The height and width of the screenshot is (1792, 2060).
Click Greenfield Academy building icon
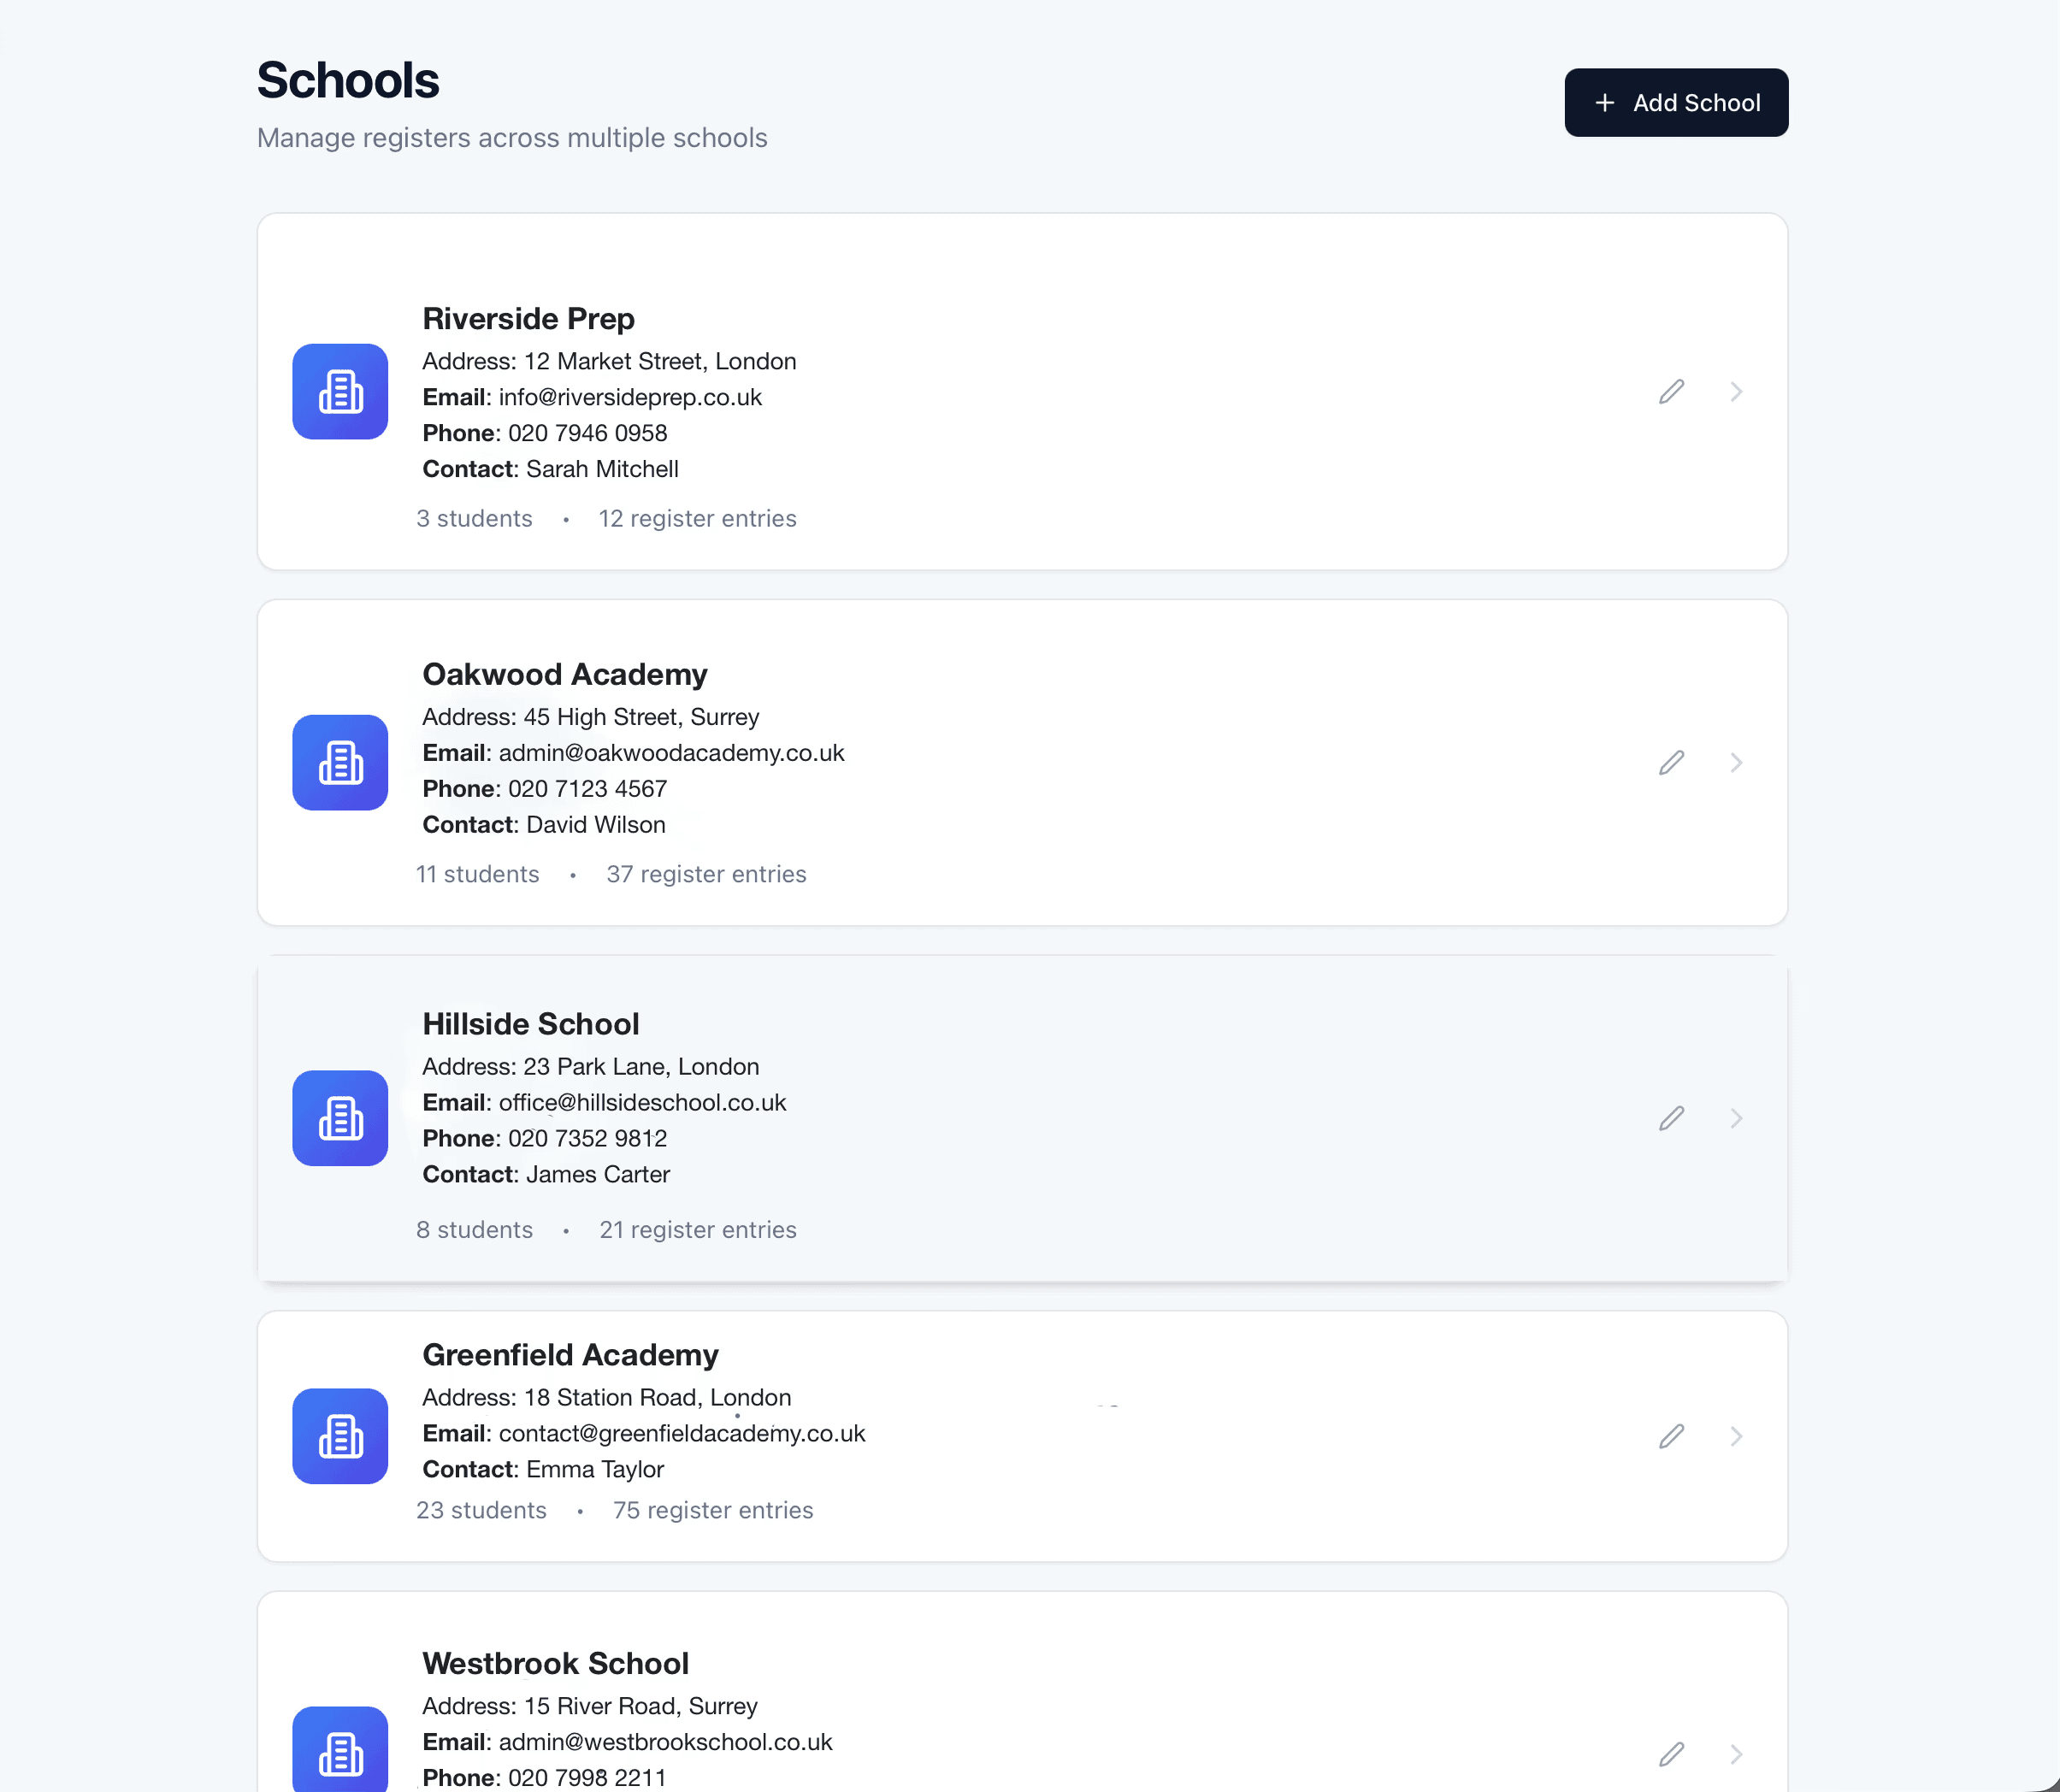(x=340, y=1437)
